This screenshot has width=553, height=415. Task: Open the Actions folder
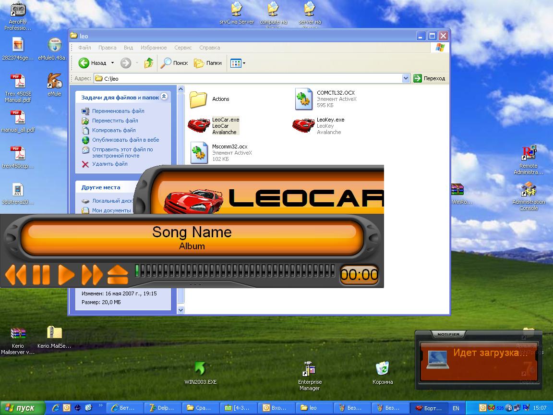(x=198, y=99)
